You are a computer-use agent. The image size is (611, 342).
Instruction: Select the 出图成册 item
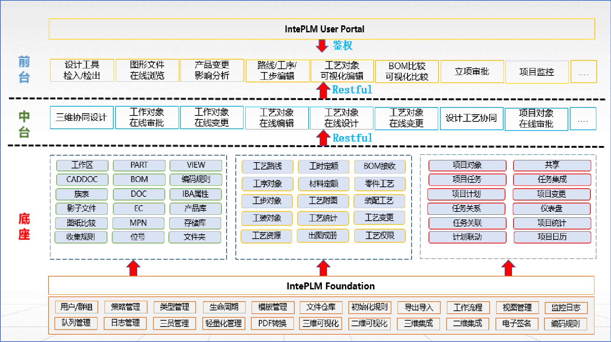323,236
